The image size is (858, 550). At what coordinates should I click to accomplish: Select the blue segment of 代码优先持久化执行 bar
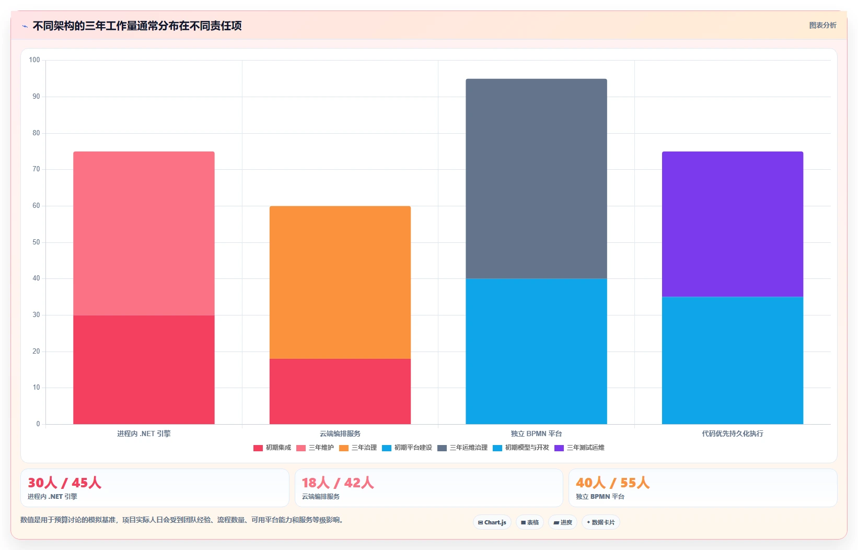[x=733, y=360]
